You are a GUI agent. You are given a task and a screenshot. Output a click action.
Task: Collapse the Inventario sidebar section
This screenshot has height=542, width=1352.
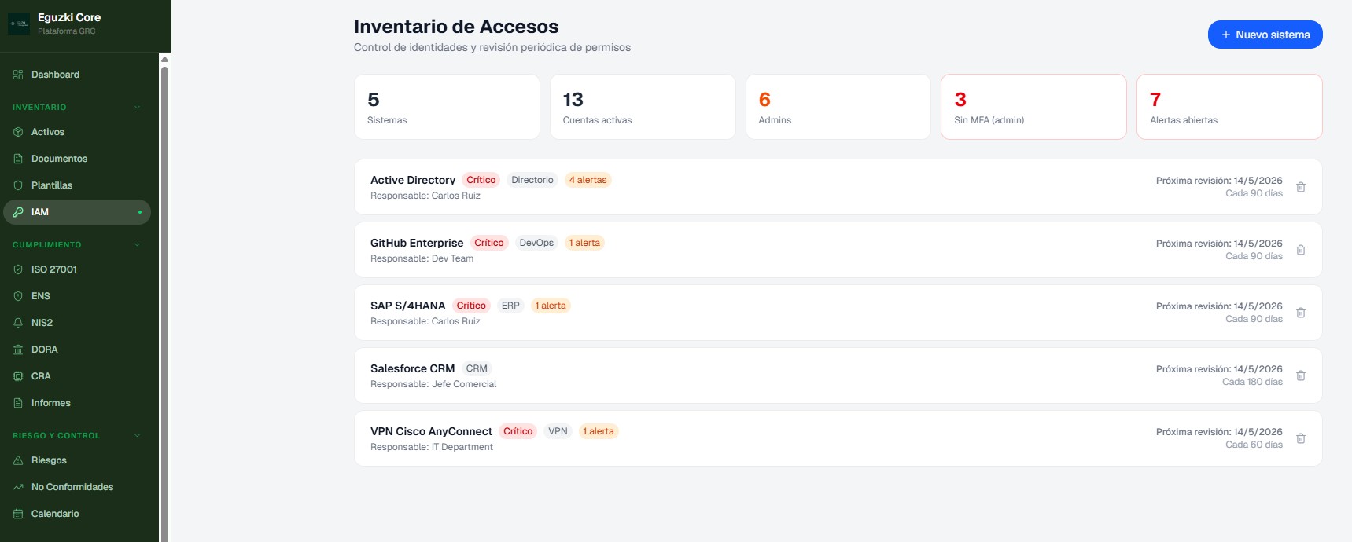click(137, 107)
